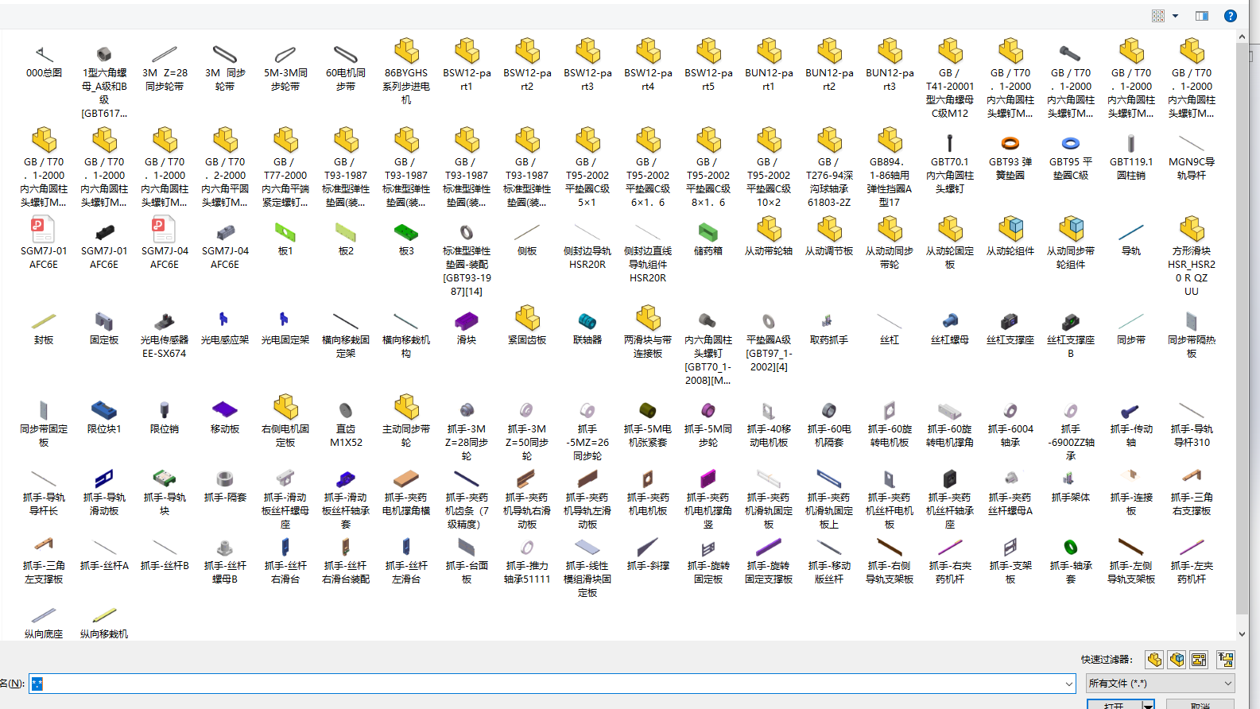
Task: Select the 抓手-传动轴 shaft icon
Action: pyautogui.click(x=1131, y=410)
